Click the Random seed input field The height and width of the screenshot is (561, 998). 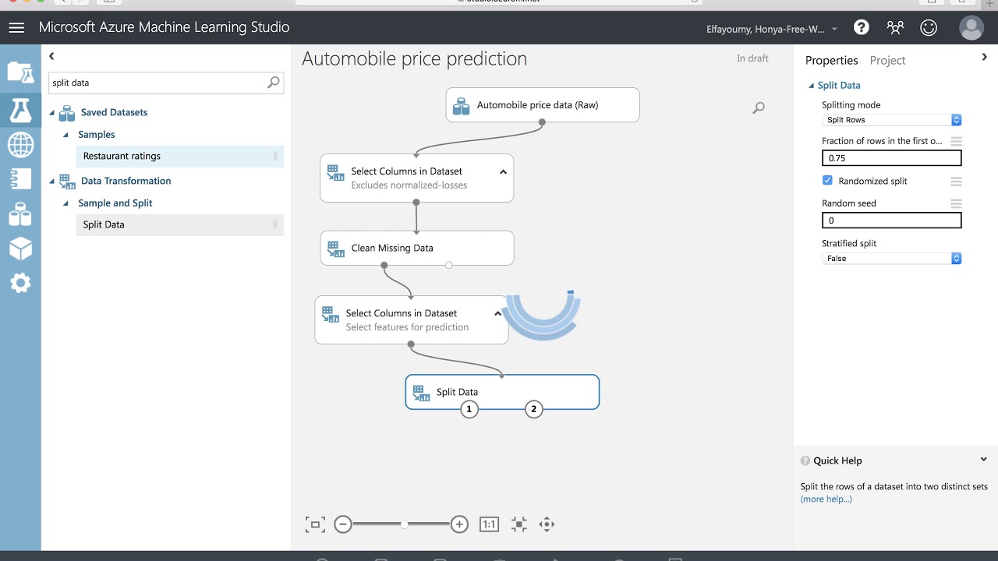pyautogui.click(x=892, y=221)
